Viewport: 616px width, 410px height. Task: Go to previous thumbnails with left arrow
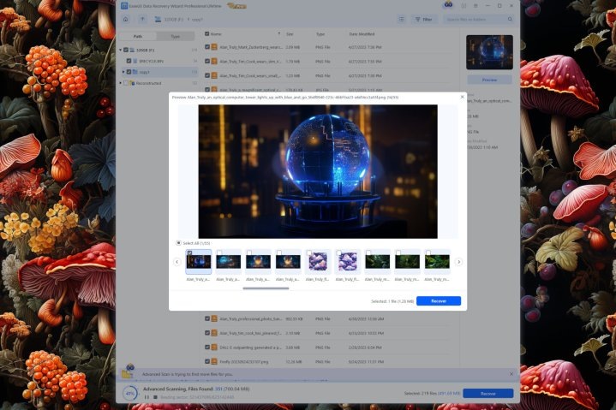pyautogui.click(x=176, y=262)
